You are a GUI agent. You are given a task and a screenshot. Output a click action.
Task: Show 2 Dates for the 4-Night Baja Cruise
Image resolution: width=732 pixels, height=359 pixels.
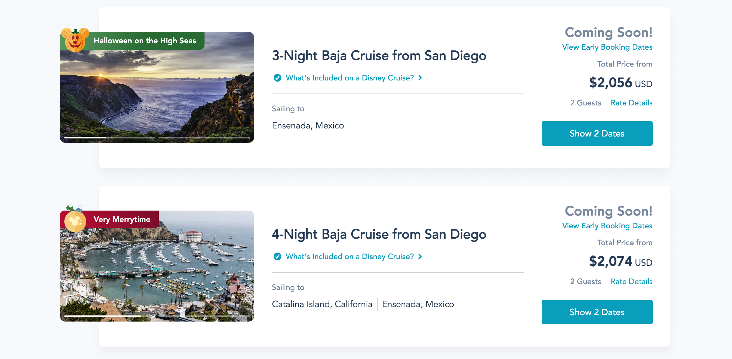click(x=597, y=312)
